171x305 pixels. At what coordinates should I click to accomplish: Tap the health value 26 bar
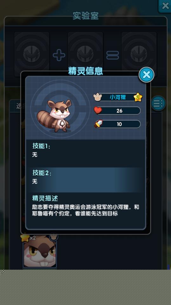click(x=119, y=111)
